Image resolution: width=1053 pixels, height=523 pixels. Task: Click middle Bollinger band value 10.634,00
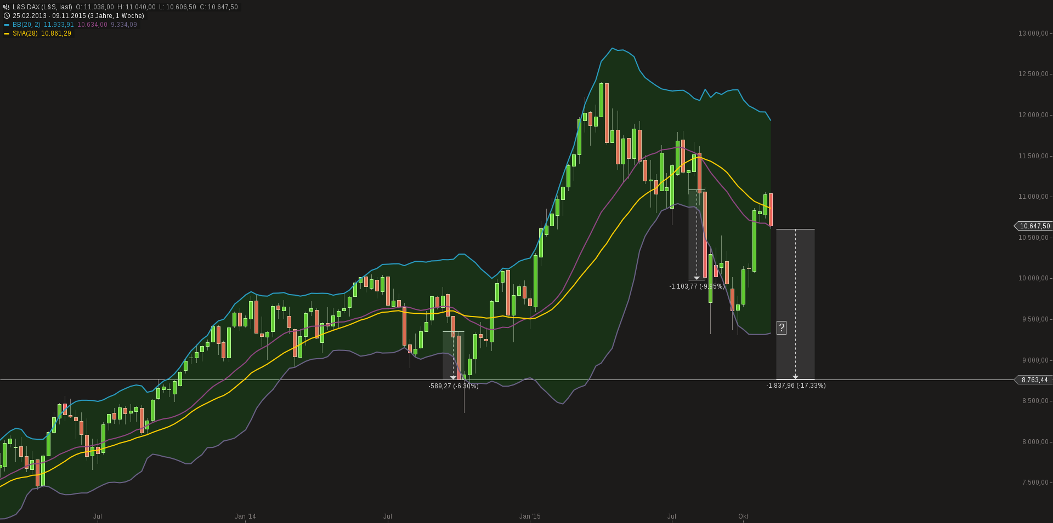92,25
